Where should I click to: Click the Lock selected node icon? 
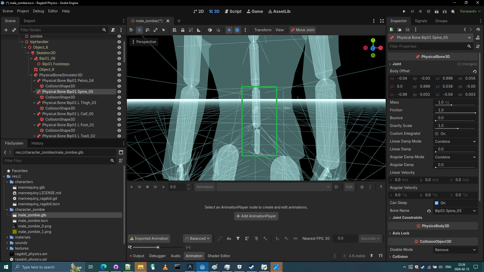[183, 30]
